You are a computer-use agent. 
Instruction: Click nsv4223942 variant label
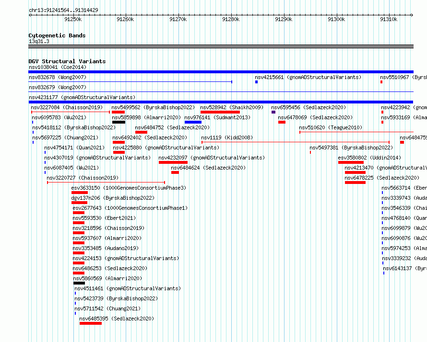pyautogui.click(x=404, y=107)
